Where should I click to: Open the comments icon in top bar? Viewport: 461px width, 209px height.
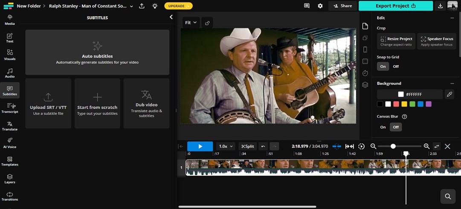[307, 6]
